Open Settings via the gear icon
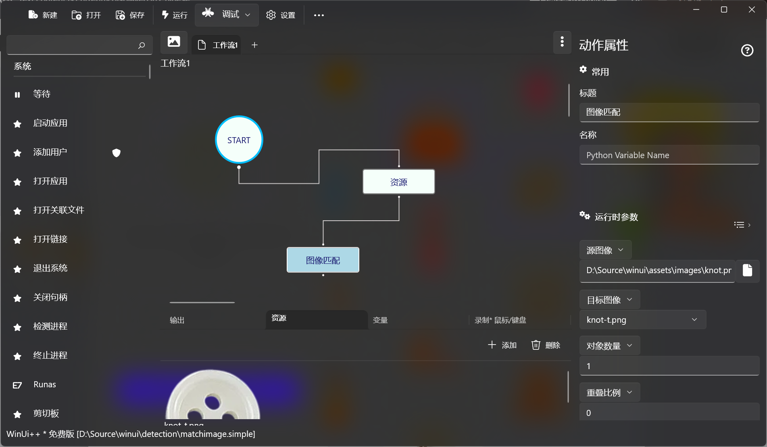 point(271,15)
